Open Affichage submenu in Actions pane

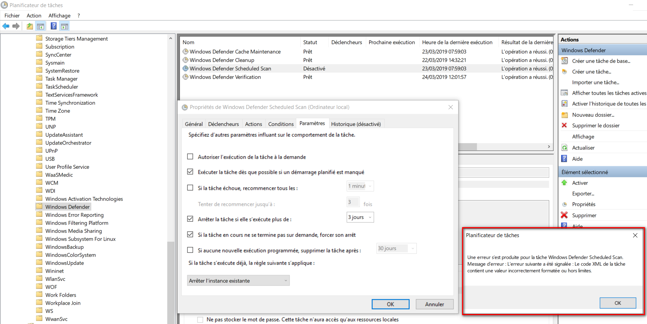pyautogui.click(x=583, y=137)
